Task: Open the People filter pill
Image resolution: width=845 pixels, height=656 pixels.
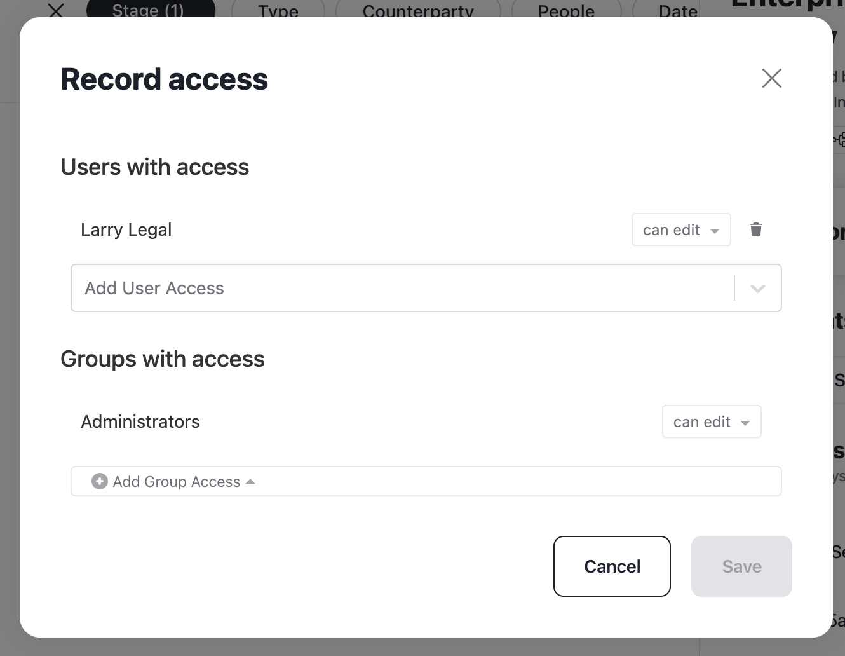Action: tap(566, 10)
